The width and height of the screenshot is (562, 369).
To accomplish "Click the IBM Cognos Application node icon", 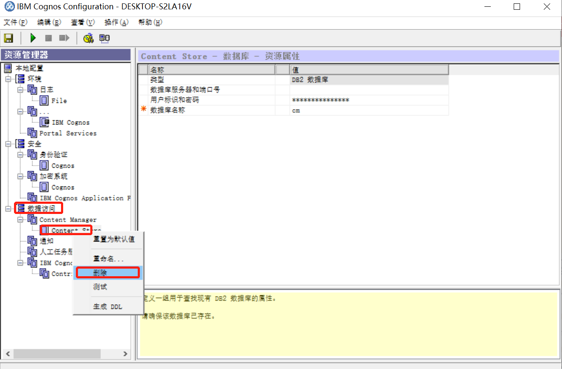I will pos(32,198).
